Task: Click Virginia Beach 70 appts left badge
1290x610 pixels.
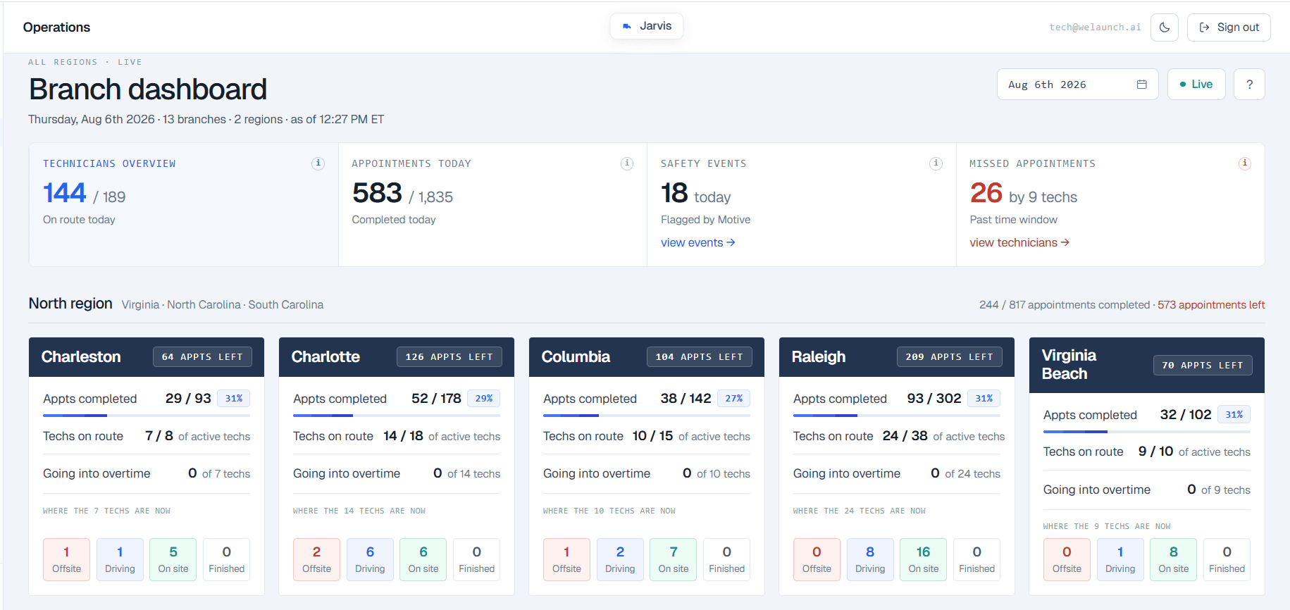Action: pos(1203,365)
